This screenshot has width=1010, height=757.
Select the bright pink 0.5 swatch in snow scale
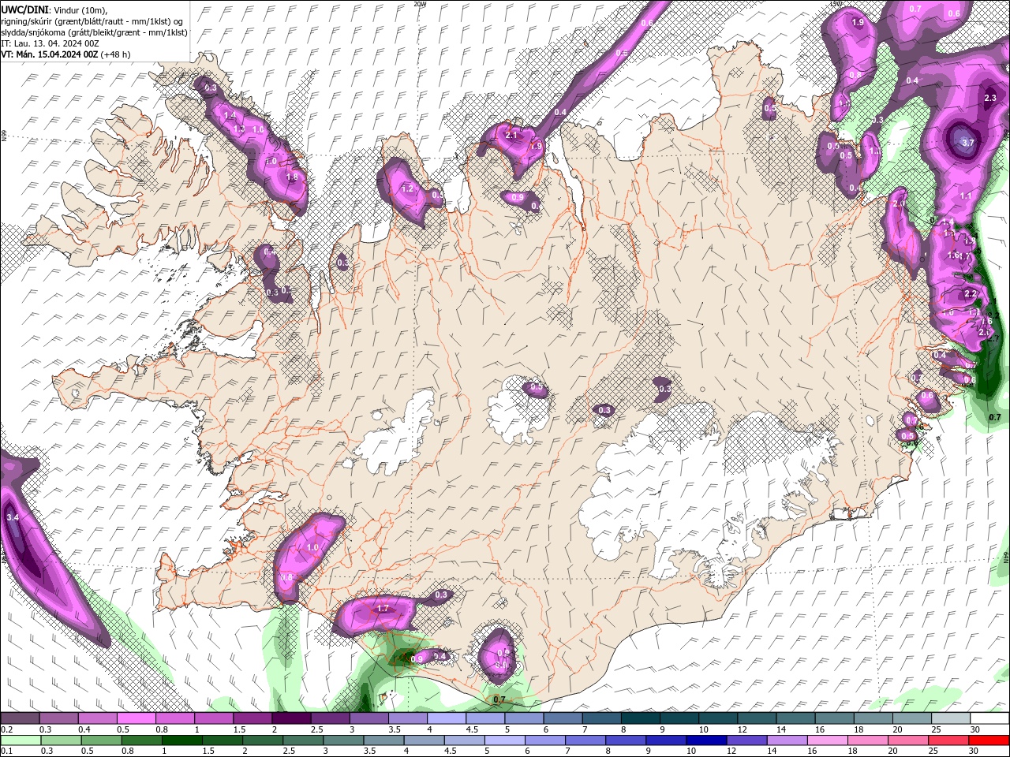(x=136, y=718)
